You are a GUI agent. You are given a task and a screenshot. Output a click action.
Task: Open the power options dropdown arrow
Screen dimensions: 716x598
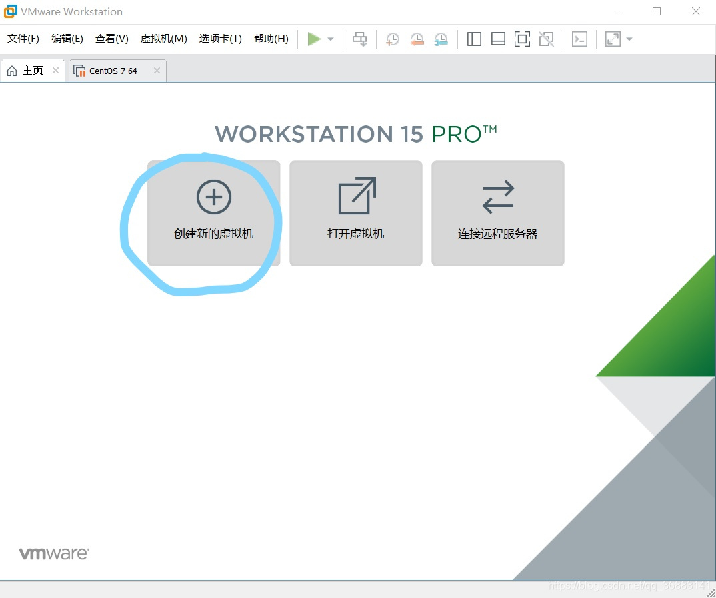pos(331,39)
